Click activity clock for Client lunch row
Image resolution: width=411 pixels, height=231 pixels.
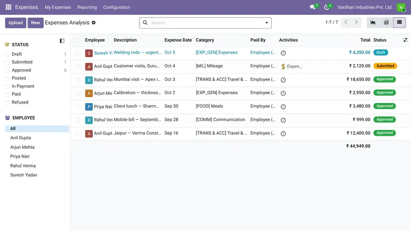pos(283,107)
